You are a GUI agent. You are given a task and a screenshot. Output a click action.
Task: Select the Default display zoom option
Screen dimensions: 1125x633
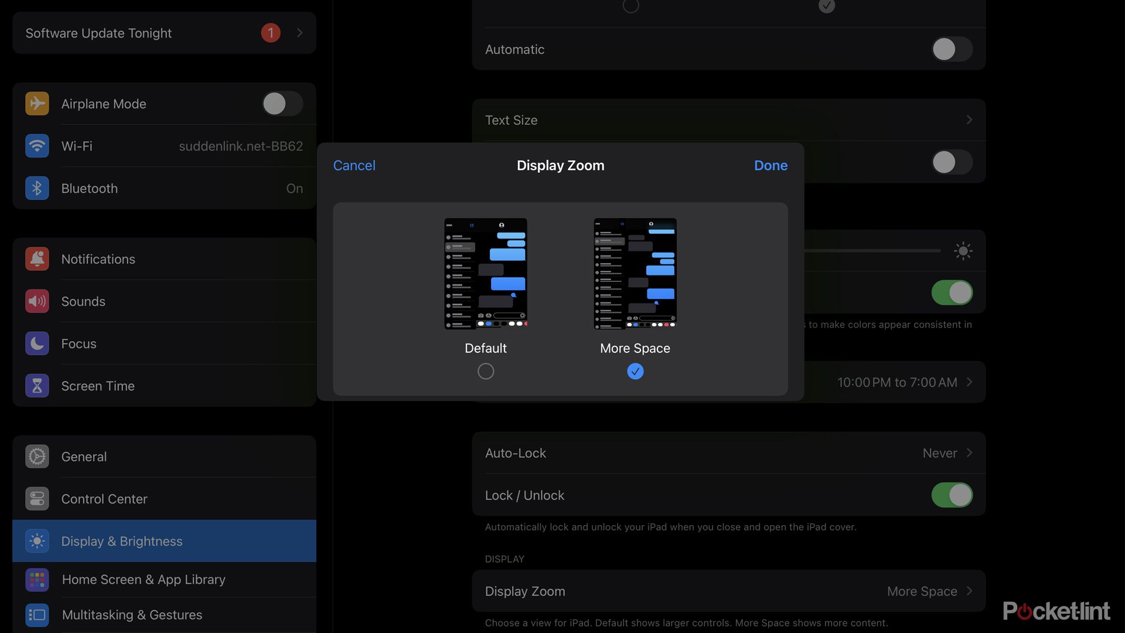click(x=485, y=372)
